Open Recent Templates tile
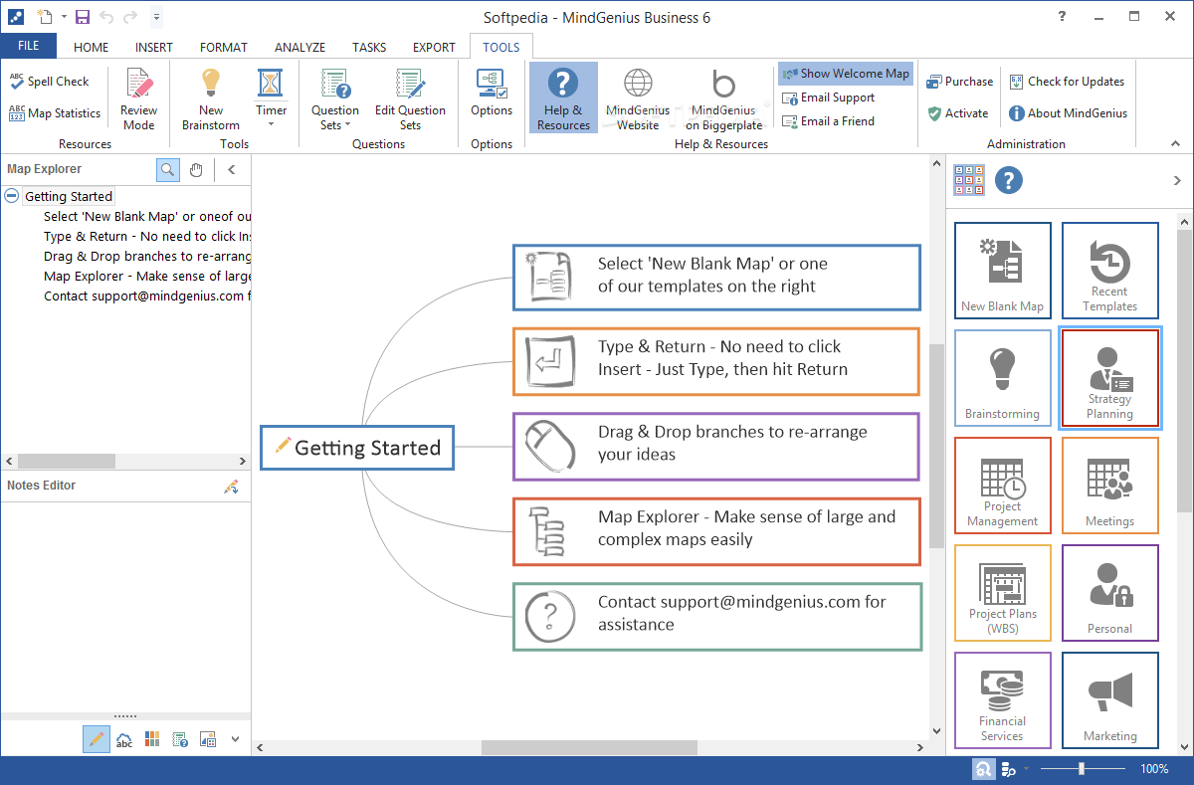This screenshot has width=1194, height=785. tap(1109, 271)
